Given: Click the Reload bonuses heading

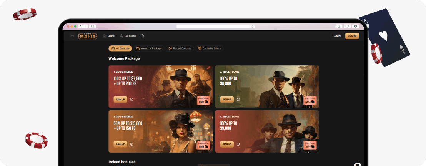Looking at the screenshot, I should [122, 162].
